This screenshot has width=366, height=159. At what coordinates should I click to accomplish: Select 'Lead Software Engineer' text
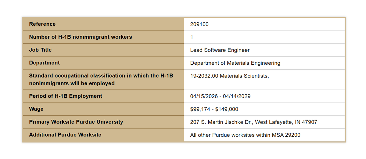[220, 50]
